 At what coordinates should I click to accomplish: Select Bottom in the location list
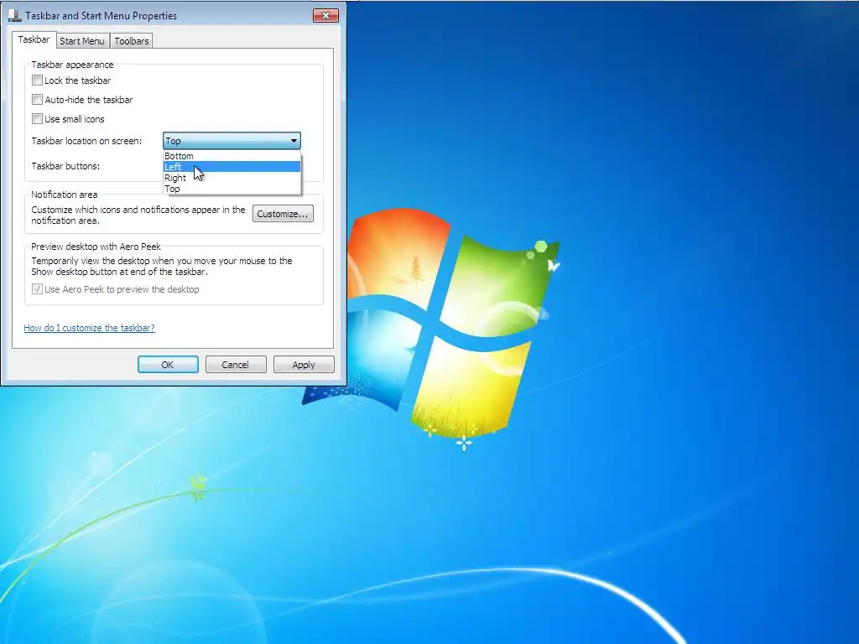point(232,156)
